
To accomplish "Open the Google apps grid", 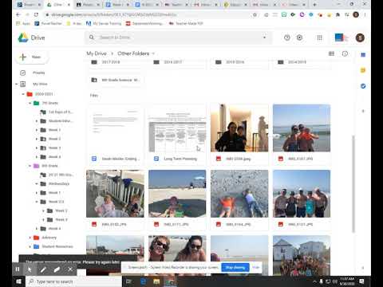I will 320,37.
